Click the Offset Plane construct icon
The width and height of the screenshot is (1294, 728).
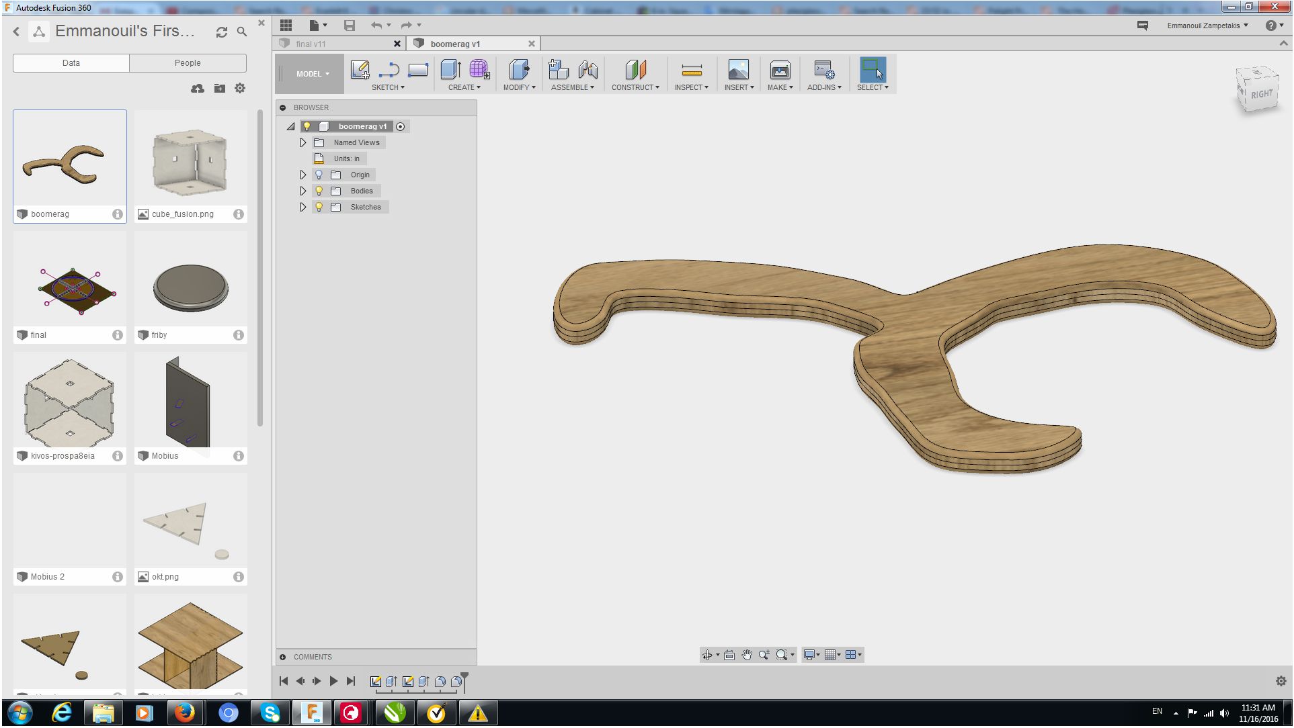[x=635, y=70]
